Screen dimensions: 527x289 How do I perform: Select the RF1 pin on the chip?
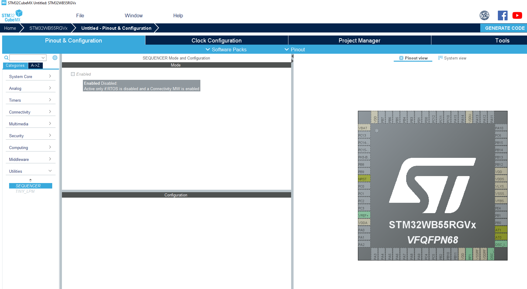pos(469,254)
